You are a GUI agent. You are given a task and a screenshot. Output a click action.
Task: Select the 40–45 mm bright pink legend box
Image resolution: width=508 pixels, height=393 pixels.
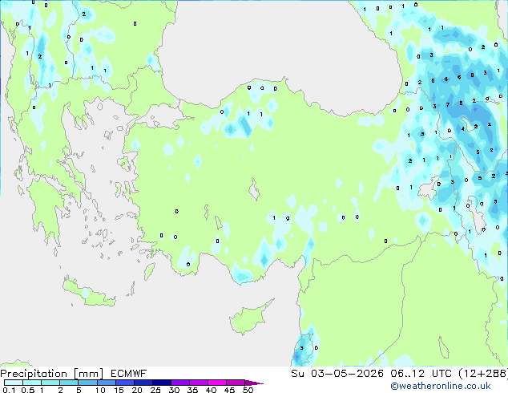coord(217,383)
